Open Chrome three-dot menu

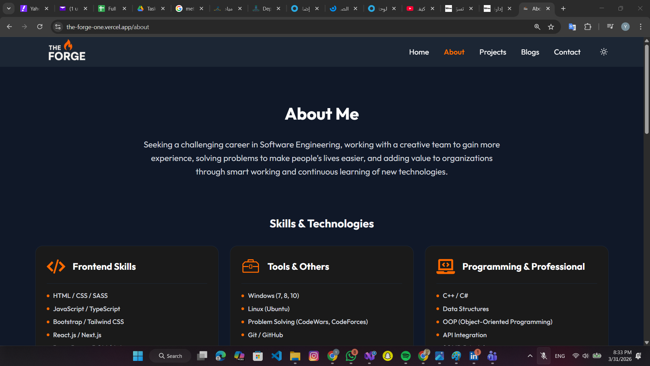pyautogui.click(x=641, y=27)
